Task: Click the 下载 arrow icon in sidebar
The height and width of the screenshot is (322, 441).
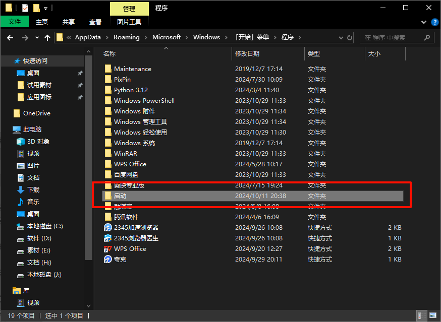Action: click(x=21, y=189)
